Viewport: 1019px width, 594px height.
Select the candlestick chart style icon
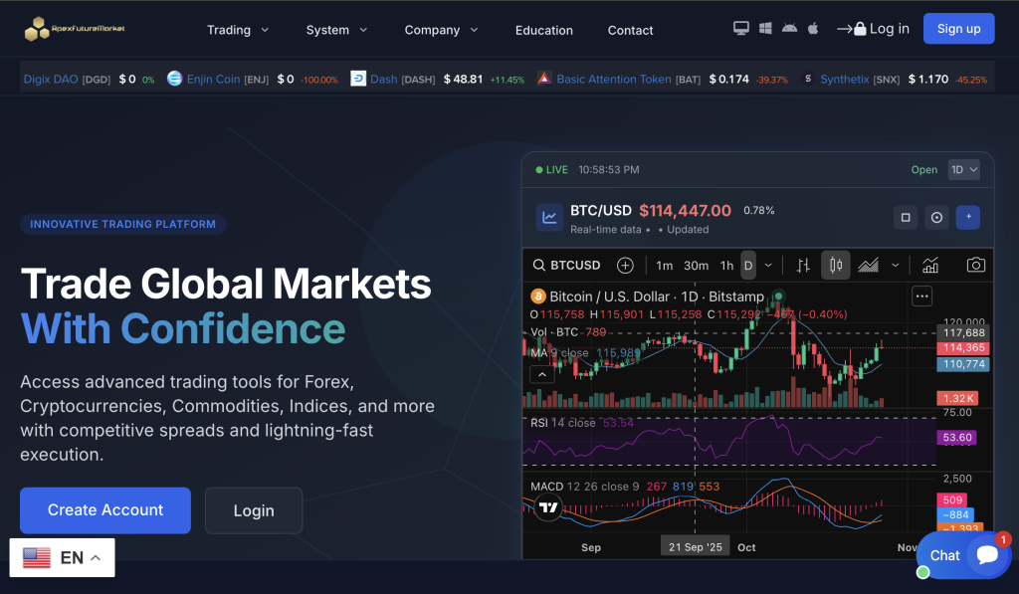[x=836, y=265]
